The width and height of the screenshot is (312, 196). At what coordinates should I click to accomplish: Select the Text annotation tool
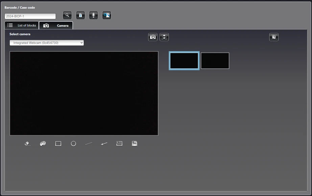119,144
